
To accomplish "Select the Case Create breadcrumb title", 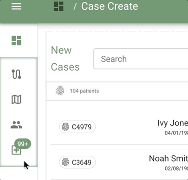I will pos(110,6).
